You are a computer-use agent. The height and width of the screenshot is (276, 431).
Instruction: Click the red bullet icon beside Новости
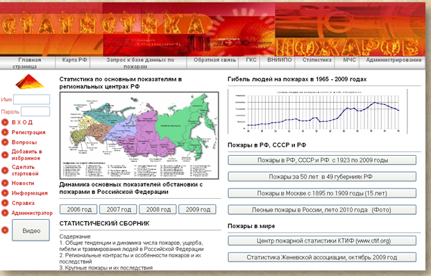point(5,183)
